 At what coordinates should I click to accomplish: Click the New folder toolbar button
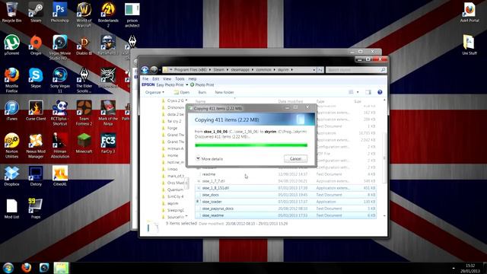[x=224, y=92]
